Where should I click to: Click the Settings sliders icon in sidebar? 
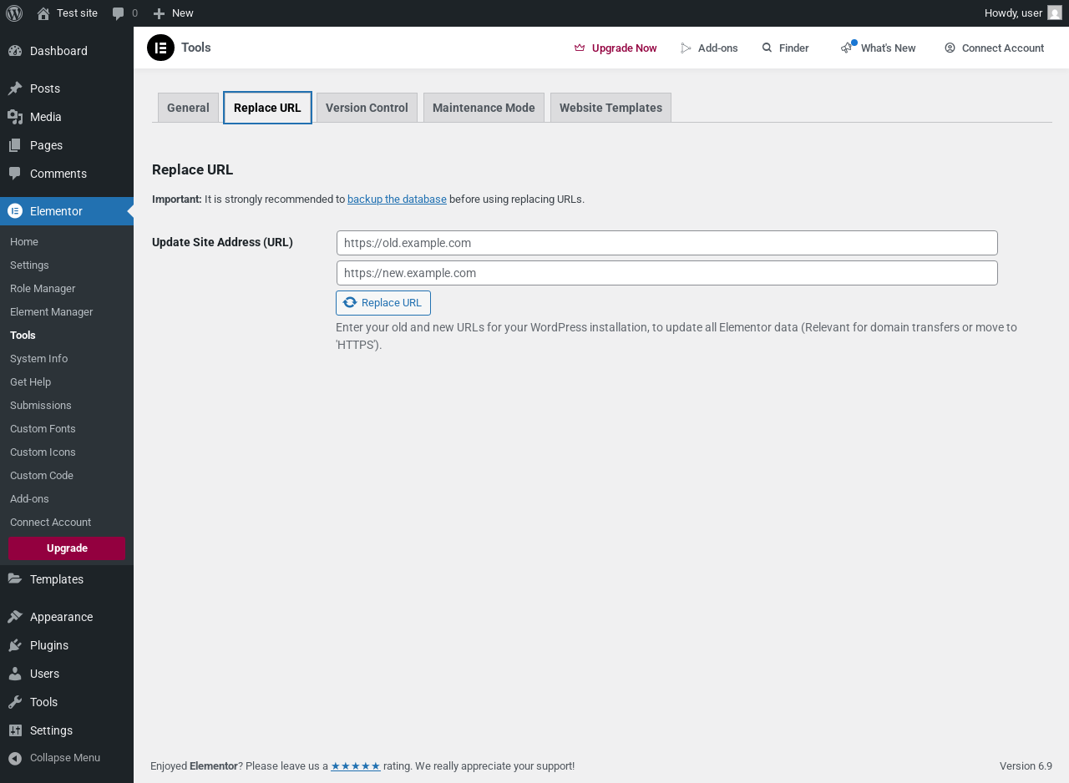coord(15,730)
